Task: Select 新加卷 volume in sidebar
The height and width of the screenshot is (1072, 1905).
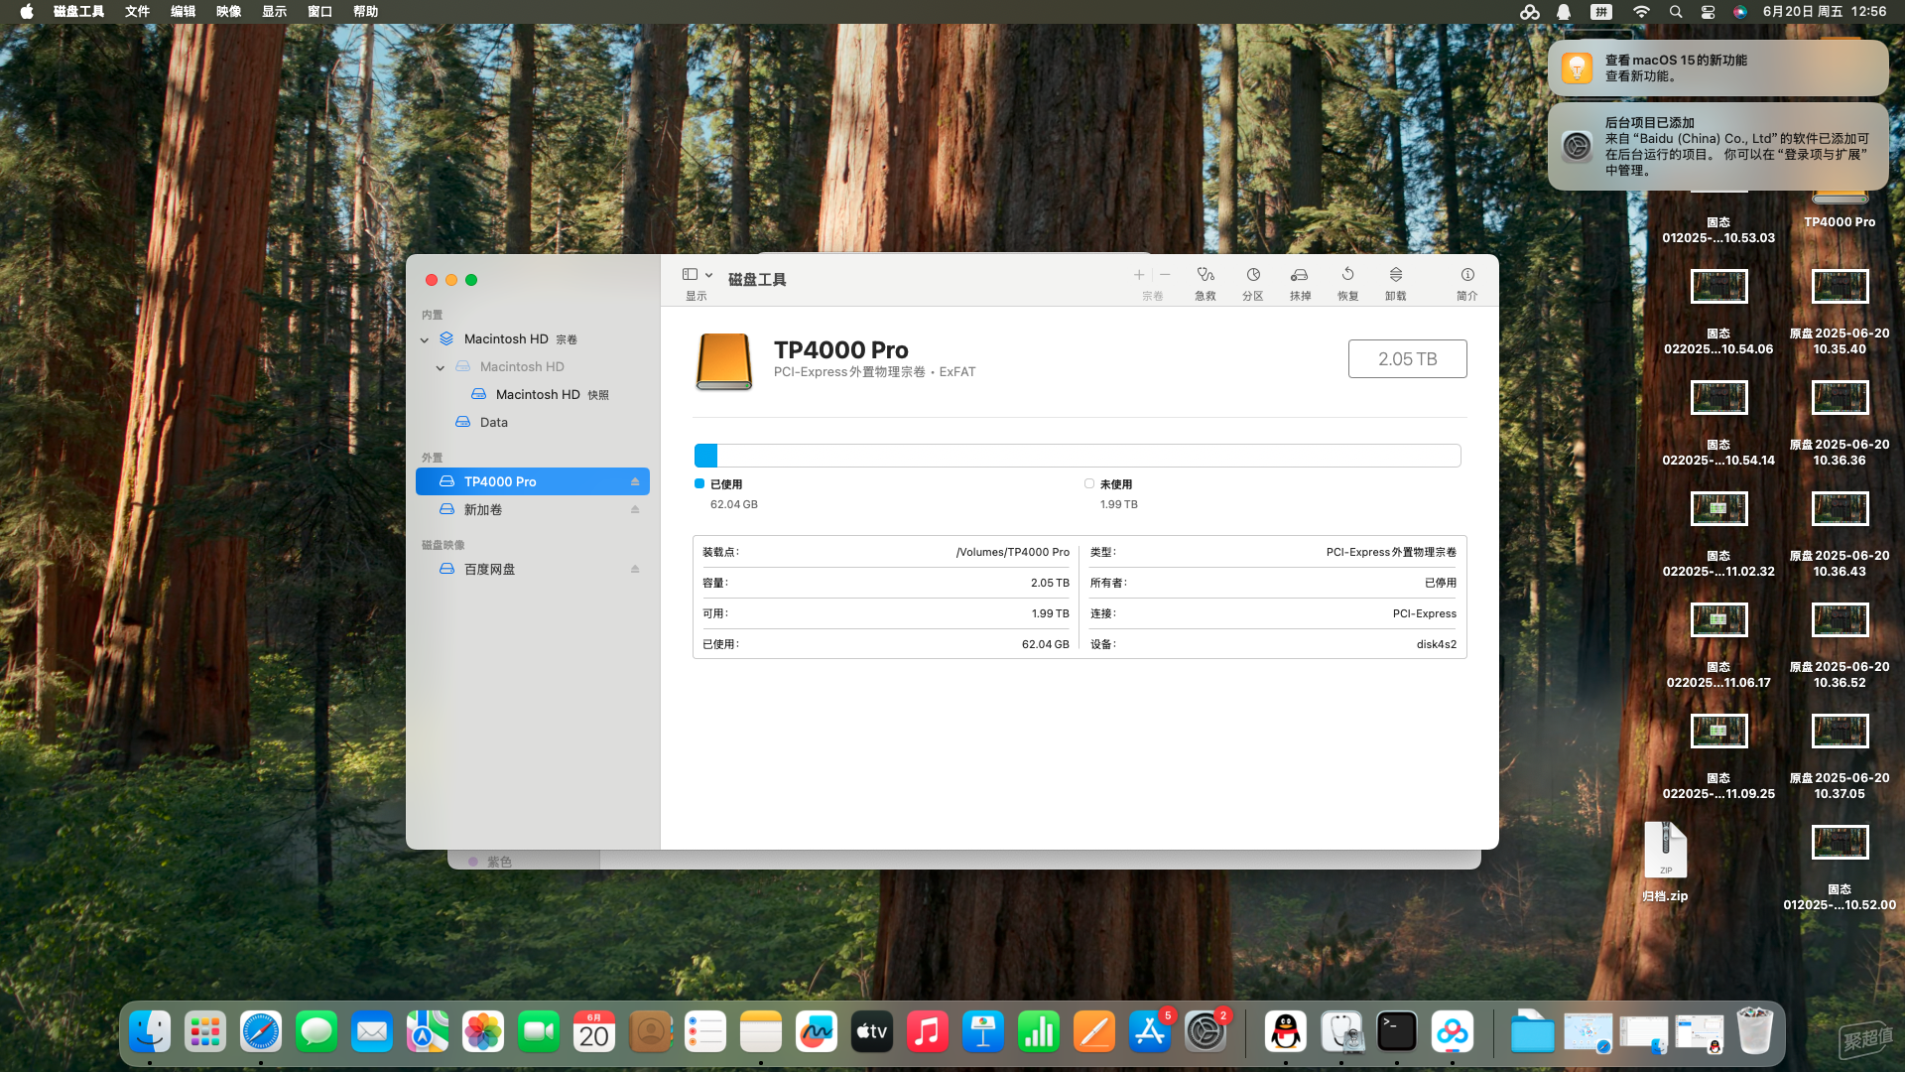Action: click(x=533, y=509)
